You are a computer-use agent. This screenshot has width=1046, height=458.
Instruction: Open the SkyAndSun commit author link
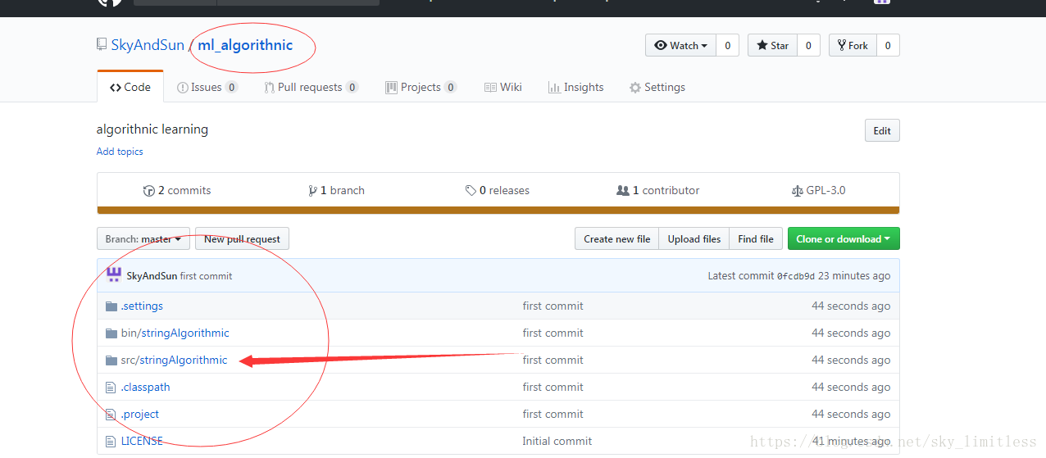pyautogui.click(x=152, y=276)
